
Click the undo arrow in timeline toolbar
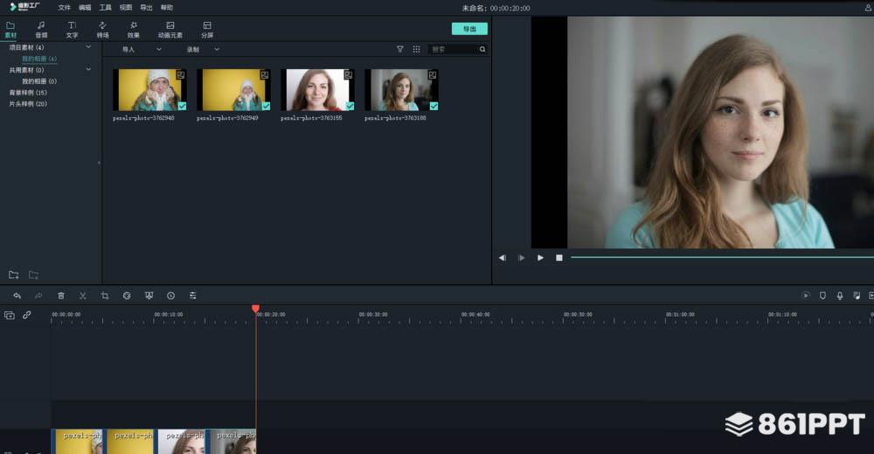17,296
